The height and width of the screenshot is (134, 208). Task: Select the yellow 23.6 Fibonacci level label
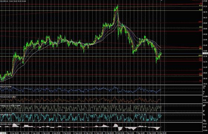click(x=201, y=75)
